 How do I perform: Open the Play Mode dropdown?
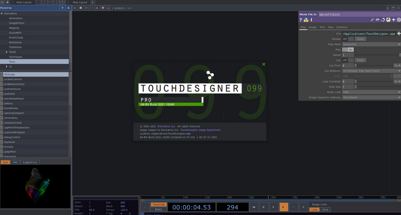coord(371,44)
